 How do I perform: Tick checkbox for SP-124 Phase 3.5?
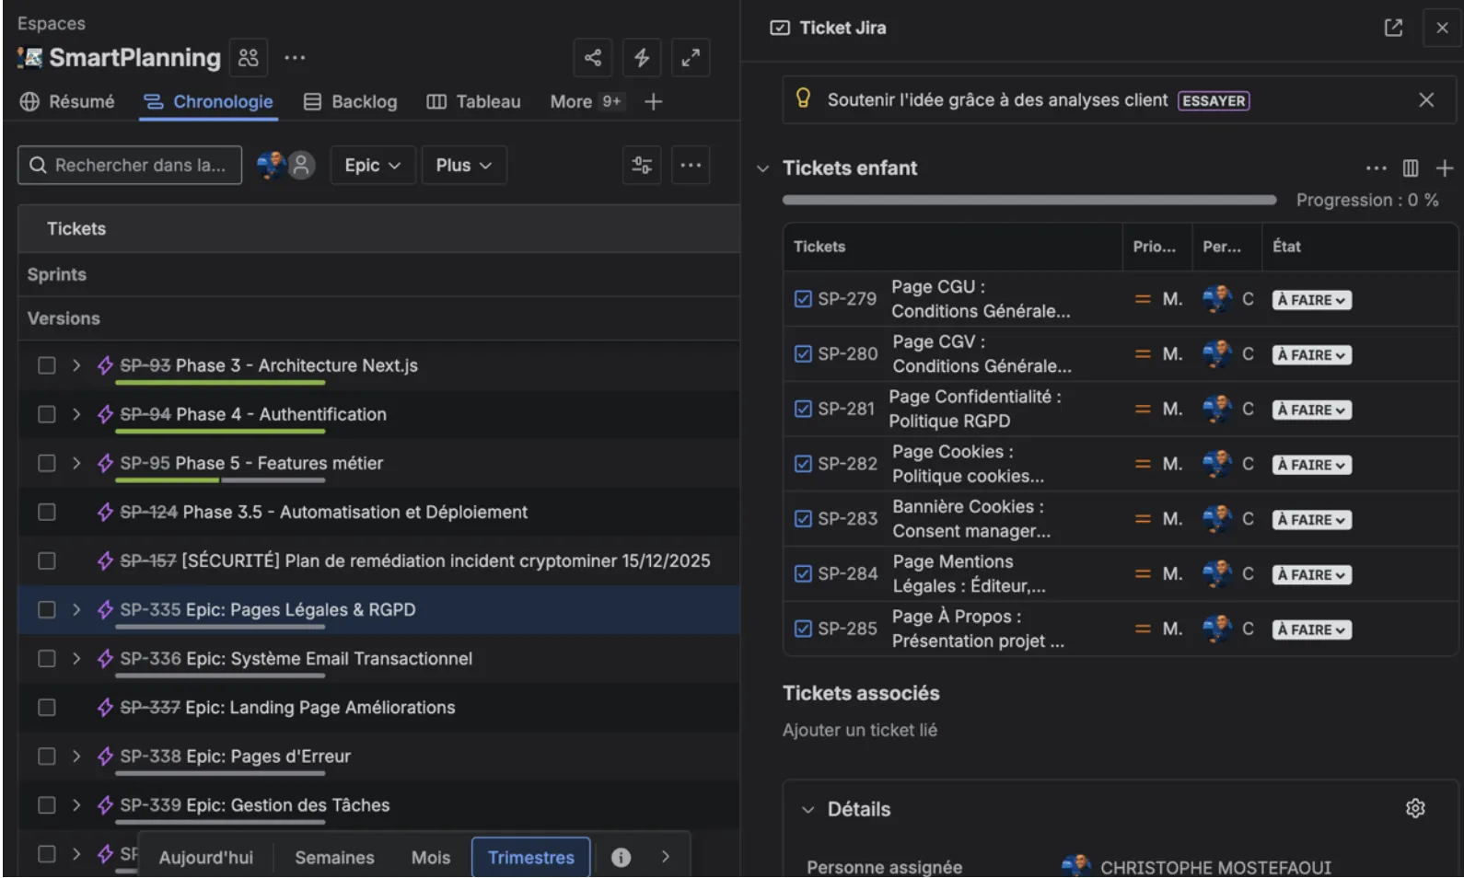click(46, 512)
